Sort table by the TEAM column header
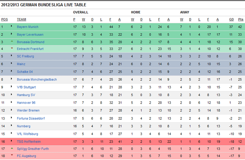The image size is (245, 160). click(22, 20)
